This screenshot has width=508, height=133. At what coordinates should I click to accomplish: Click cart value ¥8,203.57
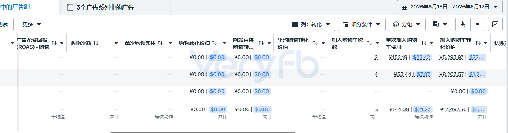pyautogui.click(x=452, y=74)
